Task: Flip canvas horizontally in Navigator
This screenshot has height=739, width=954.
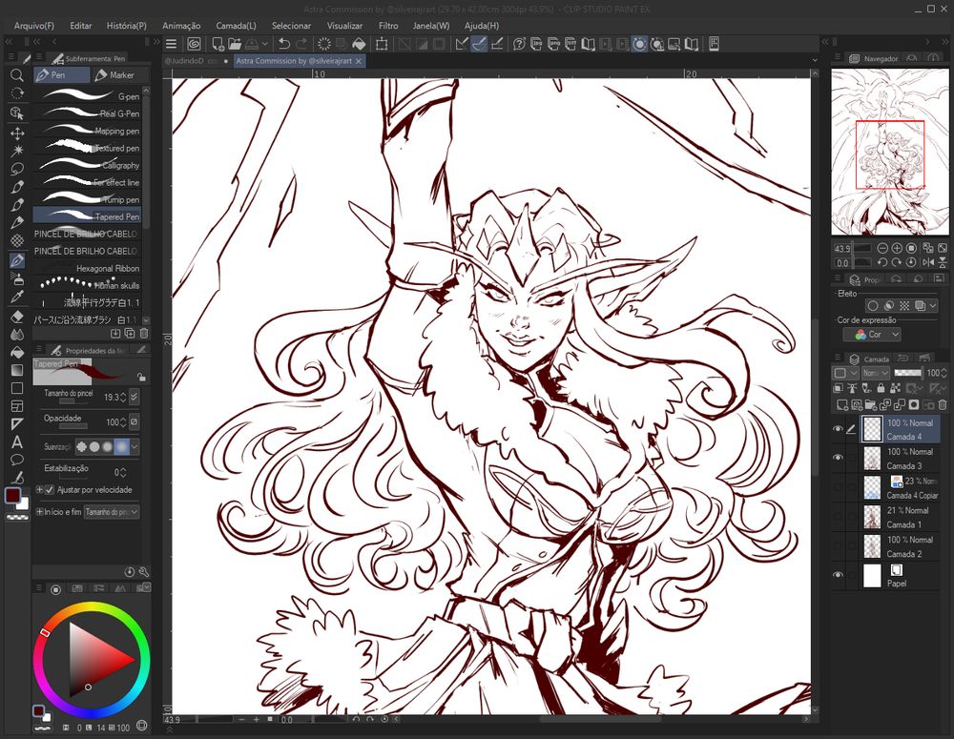Action: click(x=928, y=263)
